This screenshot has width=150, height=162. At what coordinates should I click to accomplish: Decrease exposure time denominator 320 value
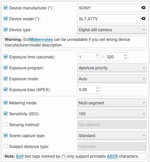pos(125,58)
